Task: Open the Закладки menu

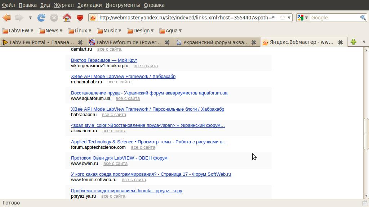Action: coord(89,5)
